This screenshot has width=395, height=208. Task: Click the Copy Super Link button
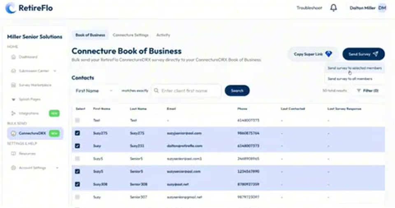tap(313, 54)
